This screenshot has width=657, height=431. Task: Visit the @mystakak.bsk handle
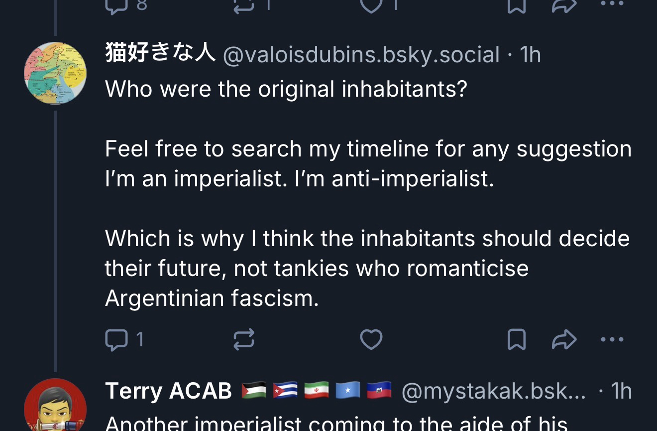[x=493, y=392]
